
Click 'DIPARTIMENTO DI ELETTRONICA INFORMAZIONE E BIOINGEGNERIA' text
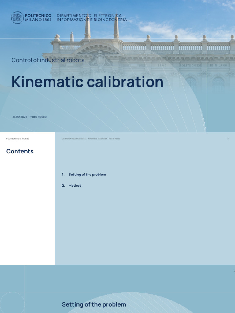pyautogui.click(x=92, y=17)
